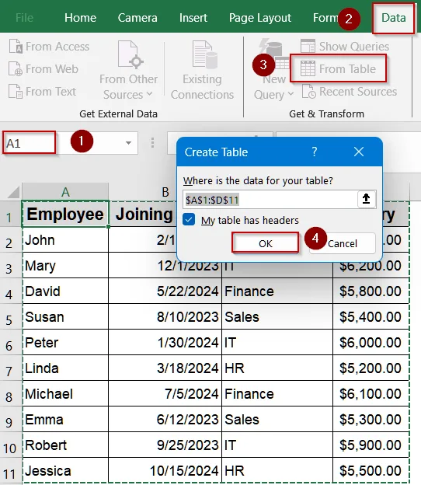
Task: Switch to the Camera tab
Action: click(137, 18)
